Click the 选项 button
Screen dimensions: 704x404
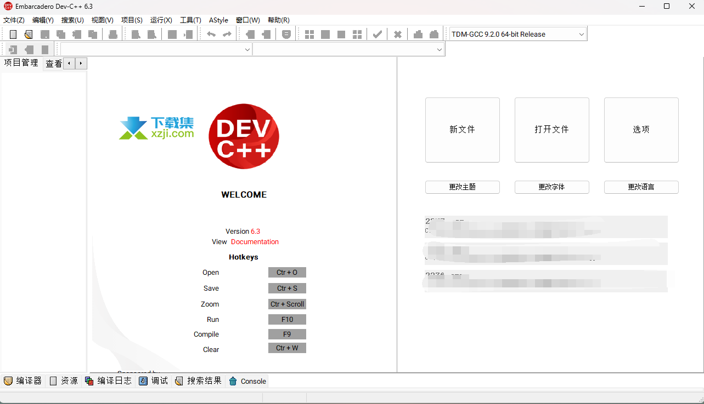coord(641,130)
